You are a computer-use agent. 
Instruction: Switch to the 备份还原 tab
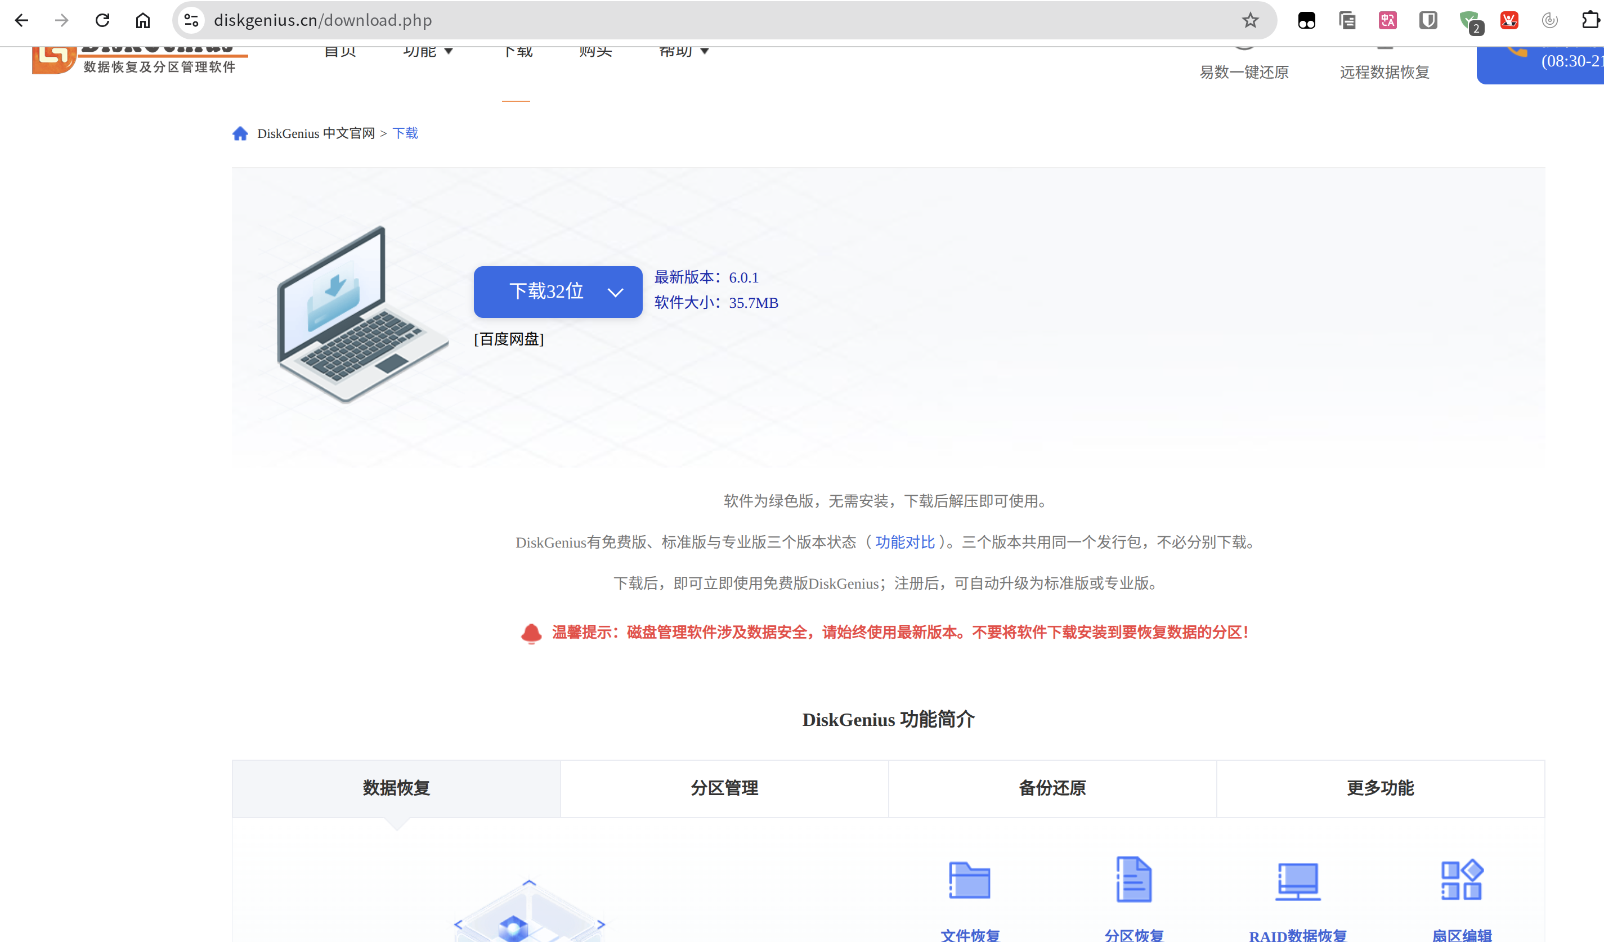[1052, 788]
